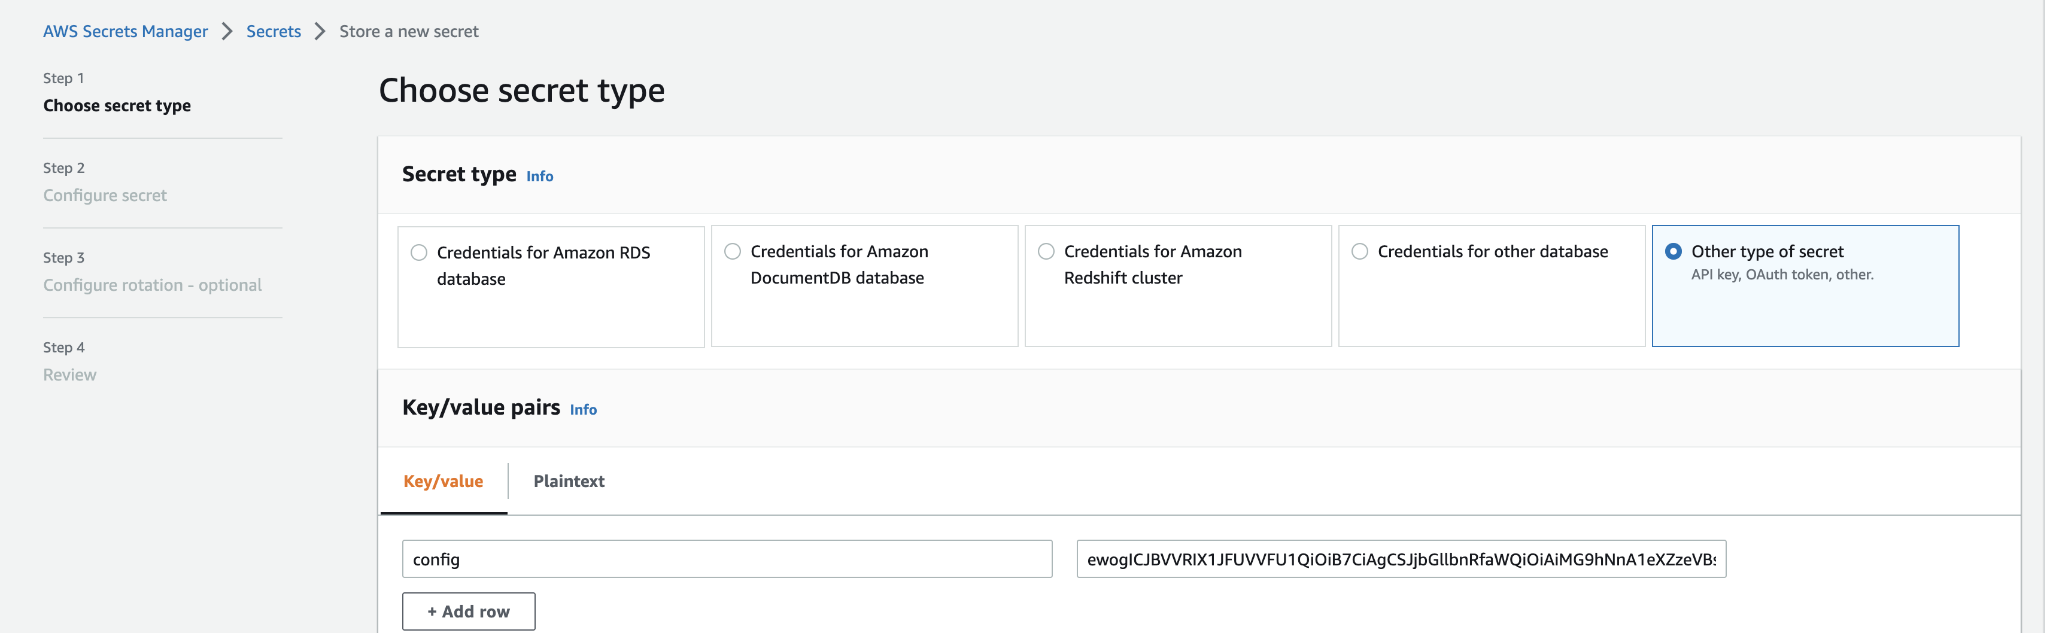Open Info link beside Key/value pairs
The height and width of the screenshot is (633, 2047).
583,410
